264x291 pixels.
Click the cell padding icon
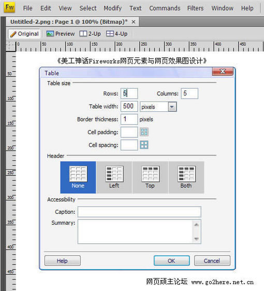point(144,132)
